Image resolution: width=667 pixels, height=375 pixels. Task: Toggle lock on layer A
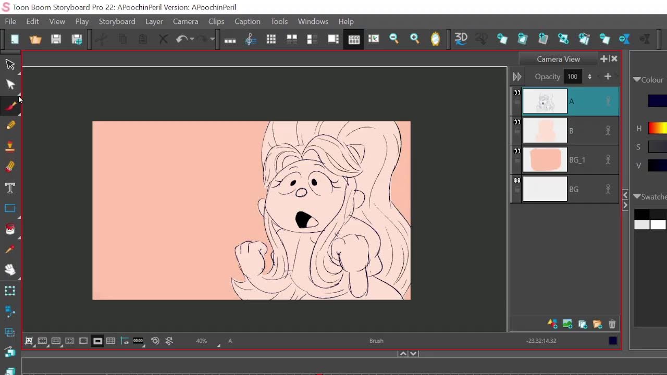coord(517,103)
